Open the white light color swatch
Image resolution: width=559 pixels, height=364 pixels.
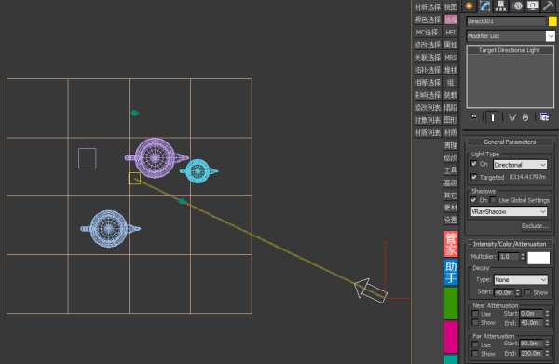click(x=539, y=258)
